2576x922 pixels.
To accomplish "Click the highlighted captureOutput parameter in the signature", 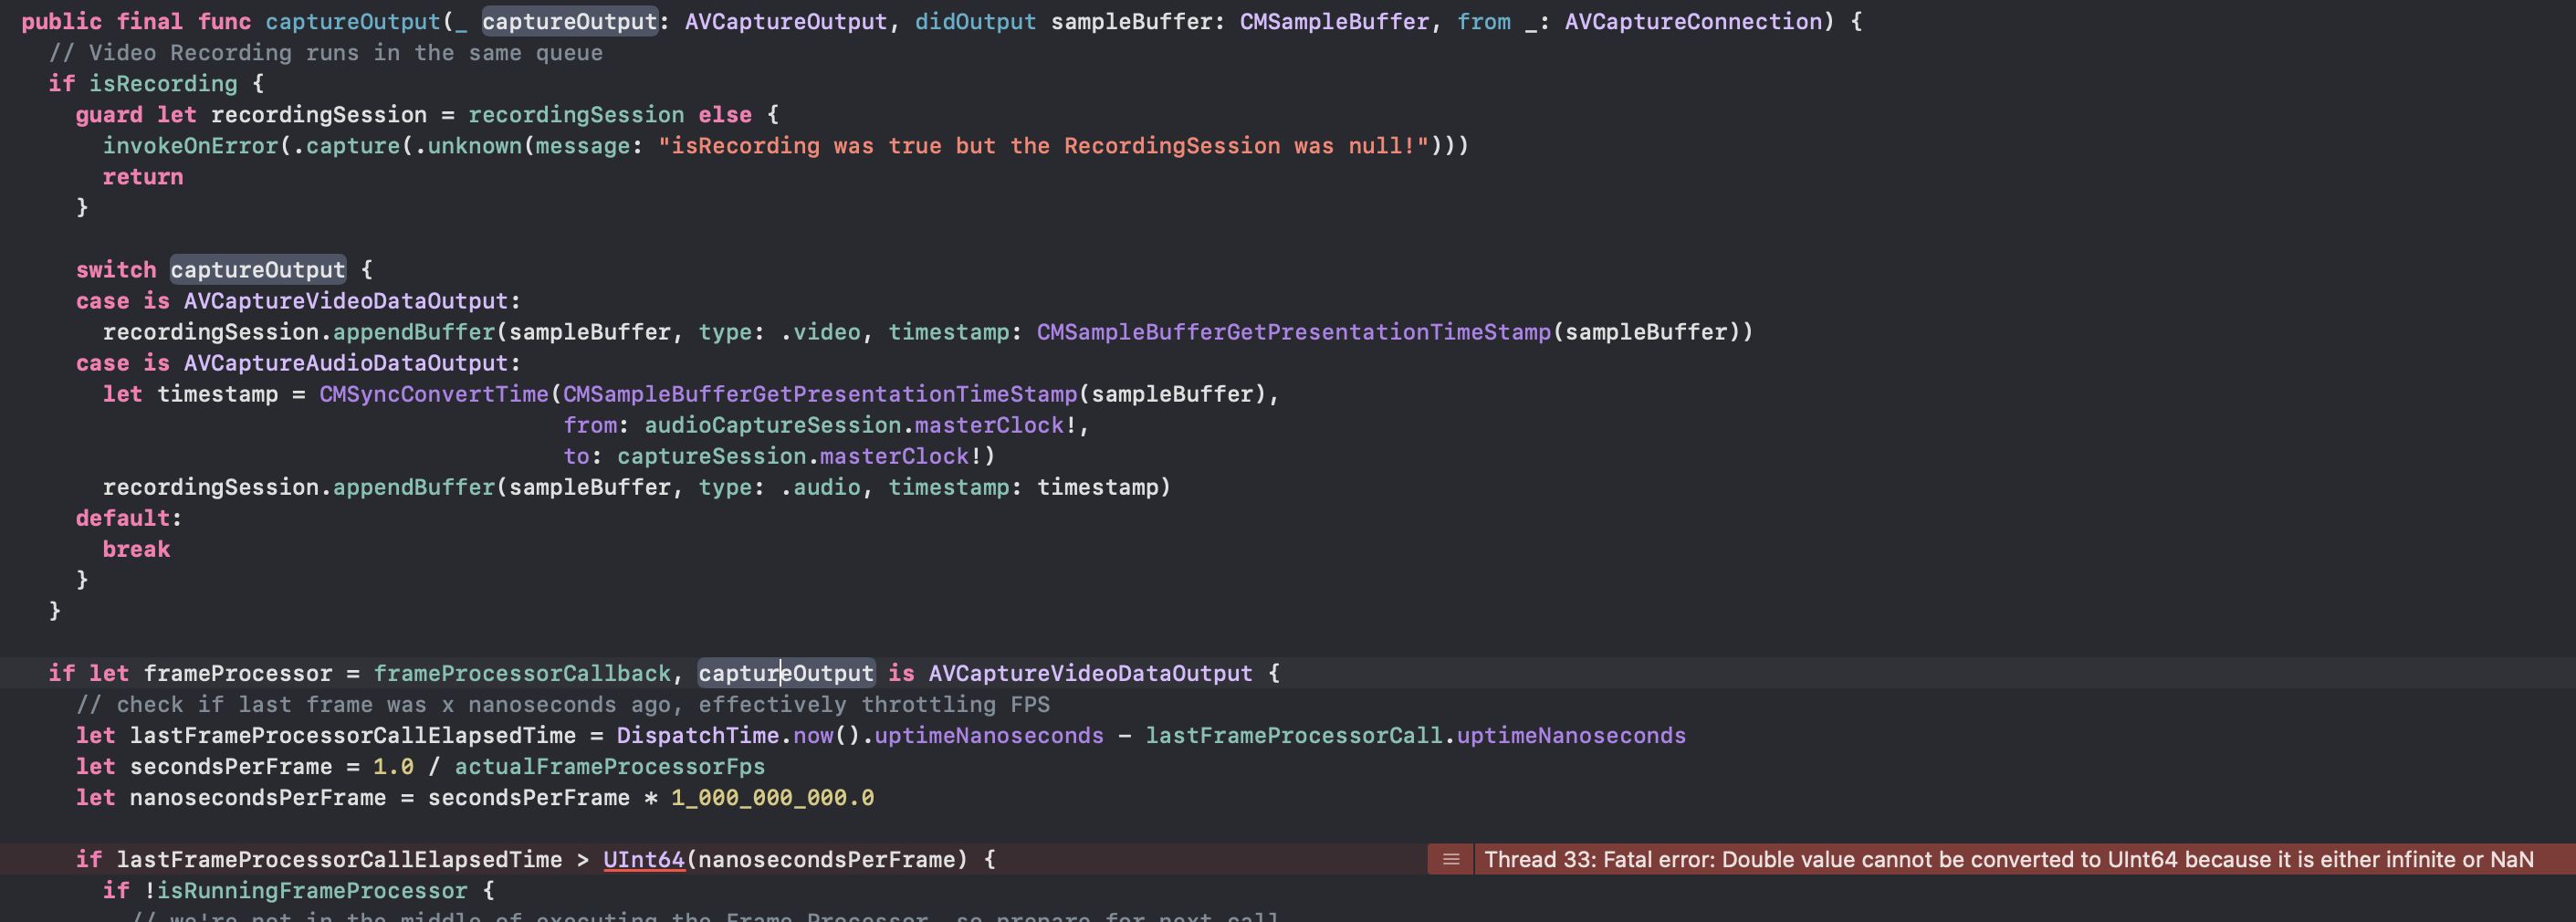I will coord(569,21).
